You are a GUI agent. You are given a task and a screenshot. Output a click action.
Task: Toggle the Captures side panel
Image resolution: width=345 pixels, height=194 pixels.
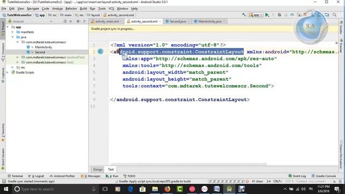[x=3, y=75]
